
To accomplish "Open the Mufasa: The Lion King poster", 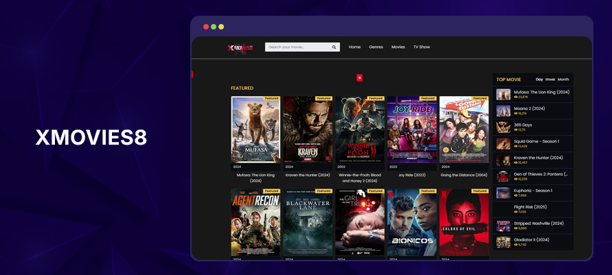I will pos(256,130).
